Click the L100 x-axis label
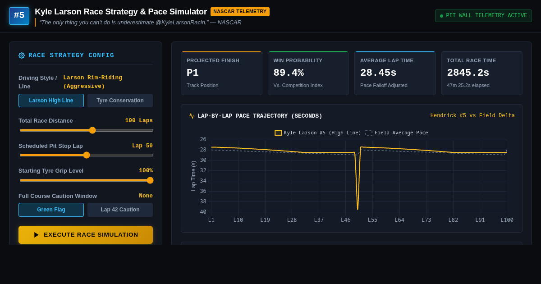Image resolution: width=541 pixels, height=284 pixels. coord(507,220)
